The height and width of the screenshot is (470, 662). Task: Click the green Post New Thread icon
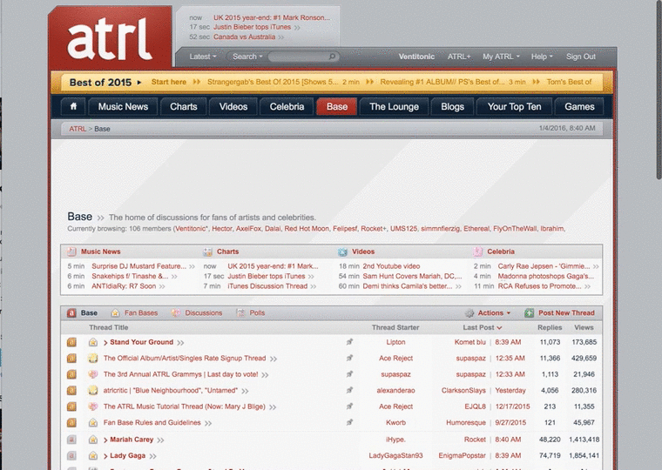pos(529,313)
